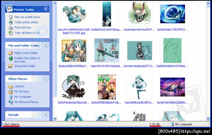212x135 pixels.
Task: Collapse the Picture Tasks panel
Action: (x=46, y=9)
